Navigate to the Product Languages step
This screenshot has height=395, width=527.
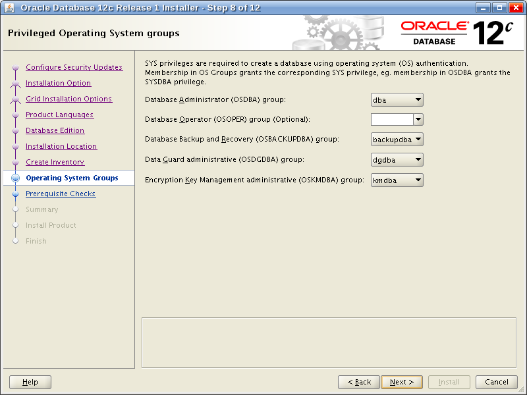click(59, 115)
